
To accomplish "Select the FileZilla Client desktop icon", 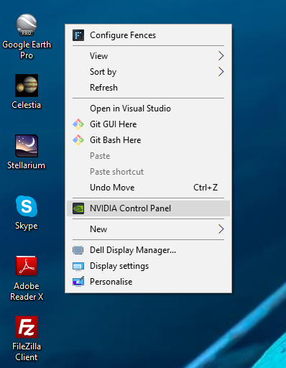I will coord(27,327).
